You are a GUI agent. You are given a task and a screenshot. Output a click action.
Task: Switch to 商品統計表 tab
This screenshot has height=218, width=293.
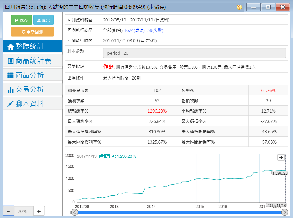[x=32, y=61]
